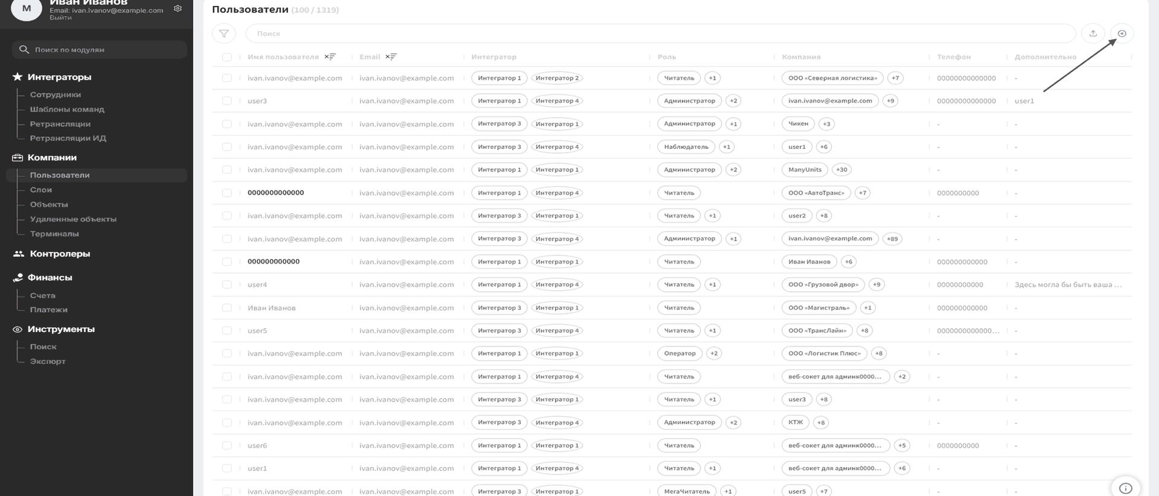The image size is (1159, 496).
Task: Toggle the select-all checkbox in table header
Action: pos(227,57)
